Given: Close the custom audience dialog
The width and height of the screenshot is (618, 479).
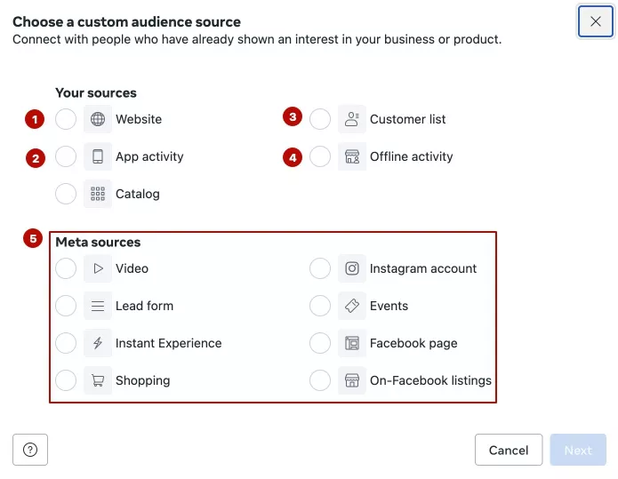Looking at the screenshot, I should point(596,21).
